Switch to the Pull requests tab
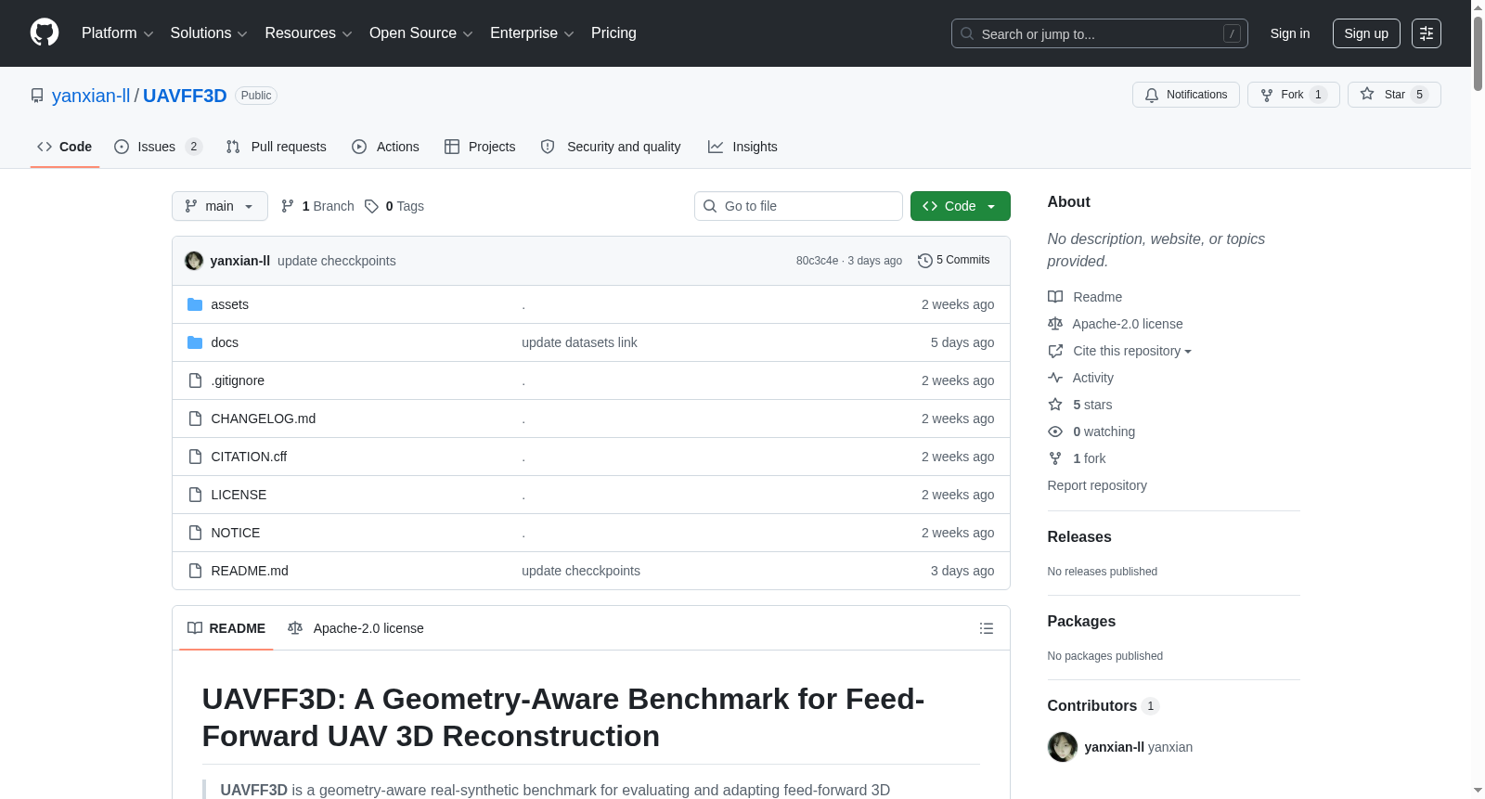Image resolution: width=1485 pixels, height=799 pixels. [x=277, y=147]
